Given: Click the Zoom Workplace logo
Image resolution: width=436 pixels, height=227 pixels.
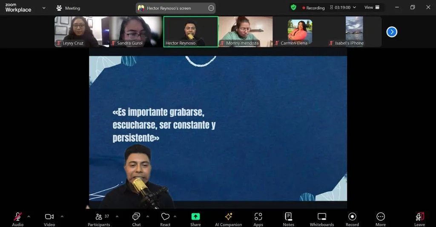Looking at the screenshot, I should [x=18, y=8].
